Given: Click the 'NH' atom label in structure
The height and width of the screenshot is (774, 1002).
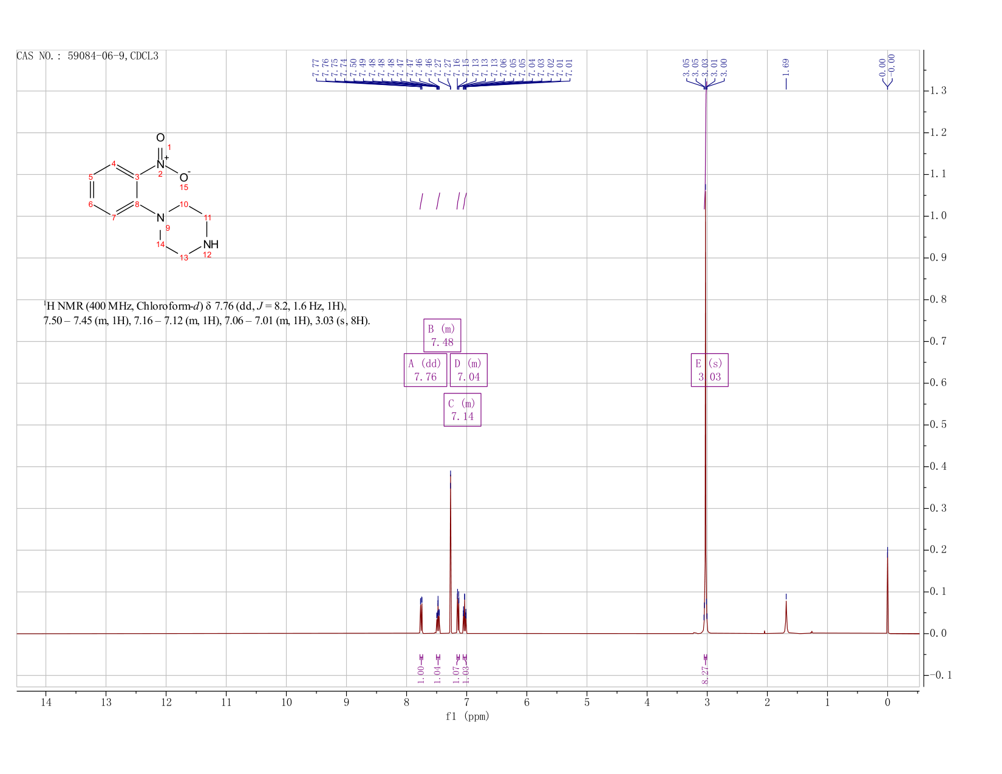Looking at the screenshot, I should pyautogui.click(x=210, y=244).
